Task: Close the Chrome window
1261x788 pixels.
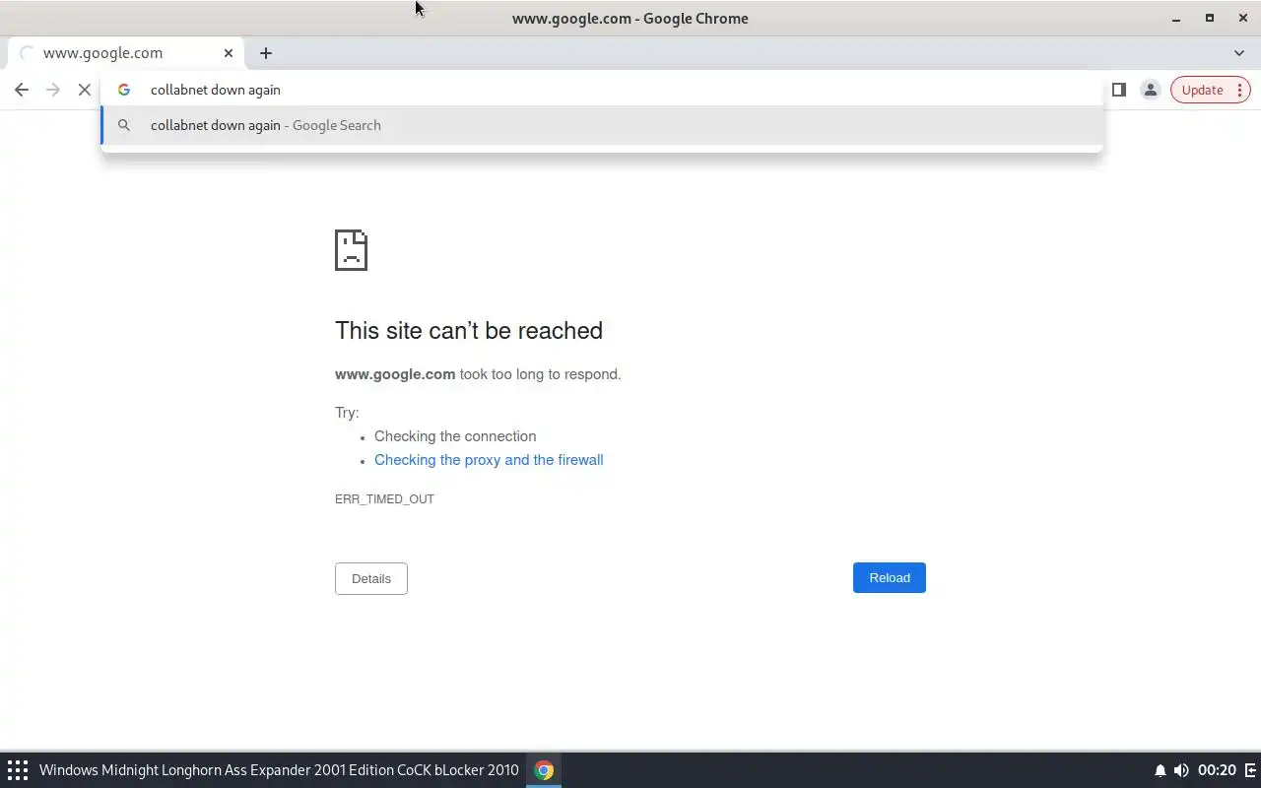Action: 1243,19
